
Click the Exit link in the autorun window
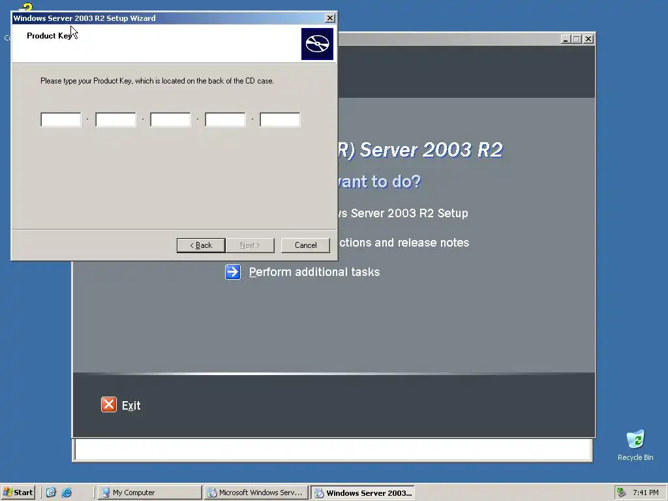131,406
